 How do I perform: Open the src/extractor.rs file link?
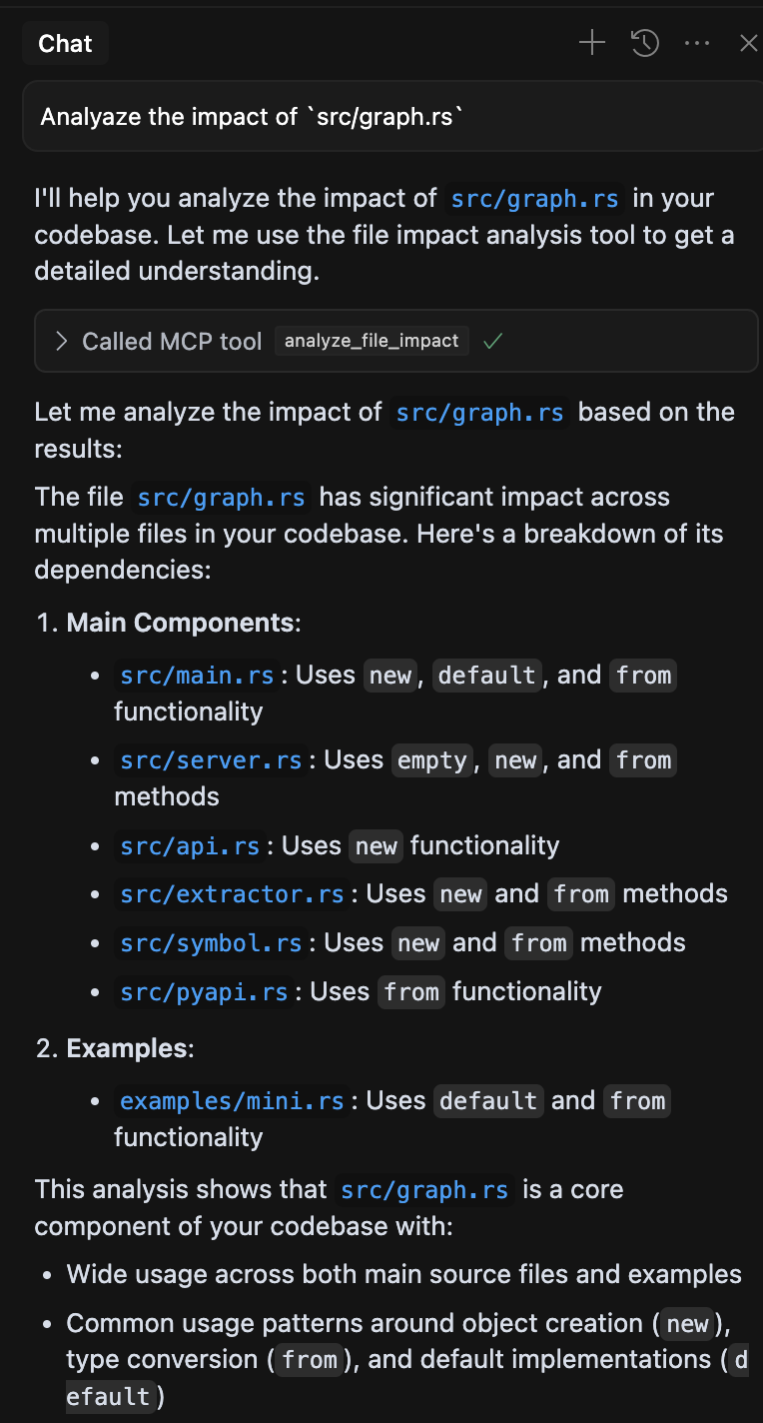pyautogui.click(x=232, y=893)
